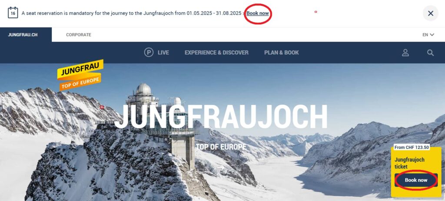Click the white arrow icon in the hero image
Image resolution: width=445 pixels, height=201 pixels.
click(220, 168)
